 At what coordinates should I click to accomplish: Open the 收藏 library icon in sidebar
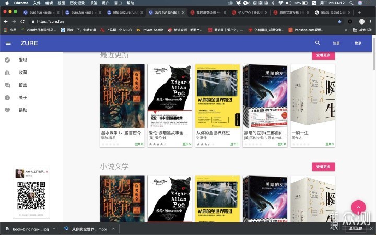tap(7, 73)
